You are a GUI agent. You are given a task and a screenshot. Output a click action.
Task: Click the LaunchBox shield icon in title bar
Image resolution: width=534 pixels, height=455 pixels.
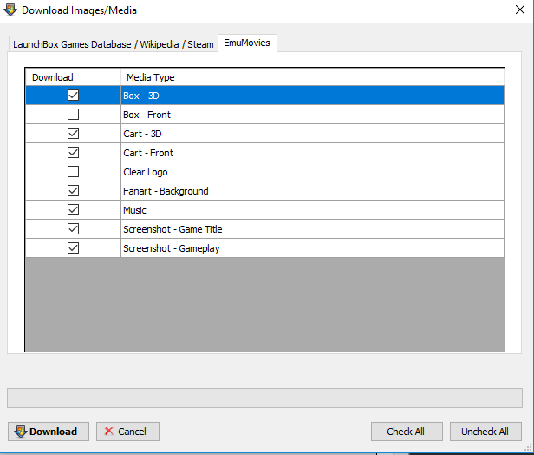10,10
